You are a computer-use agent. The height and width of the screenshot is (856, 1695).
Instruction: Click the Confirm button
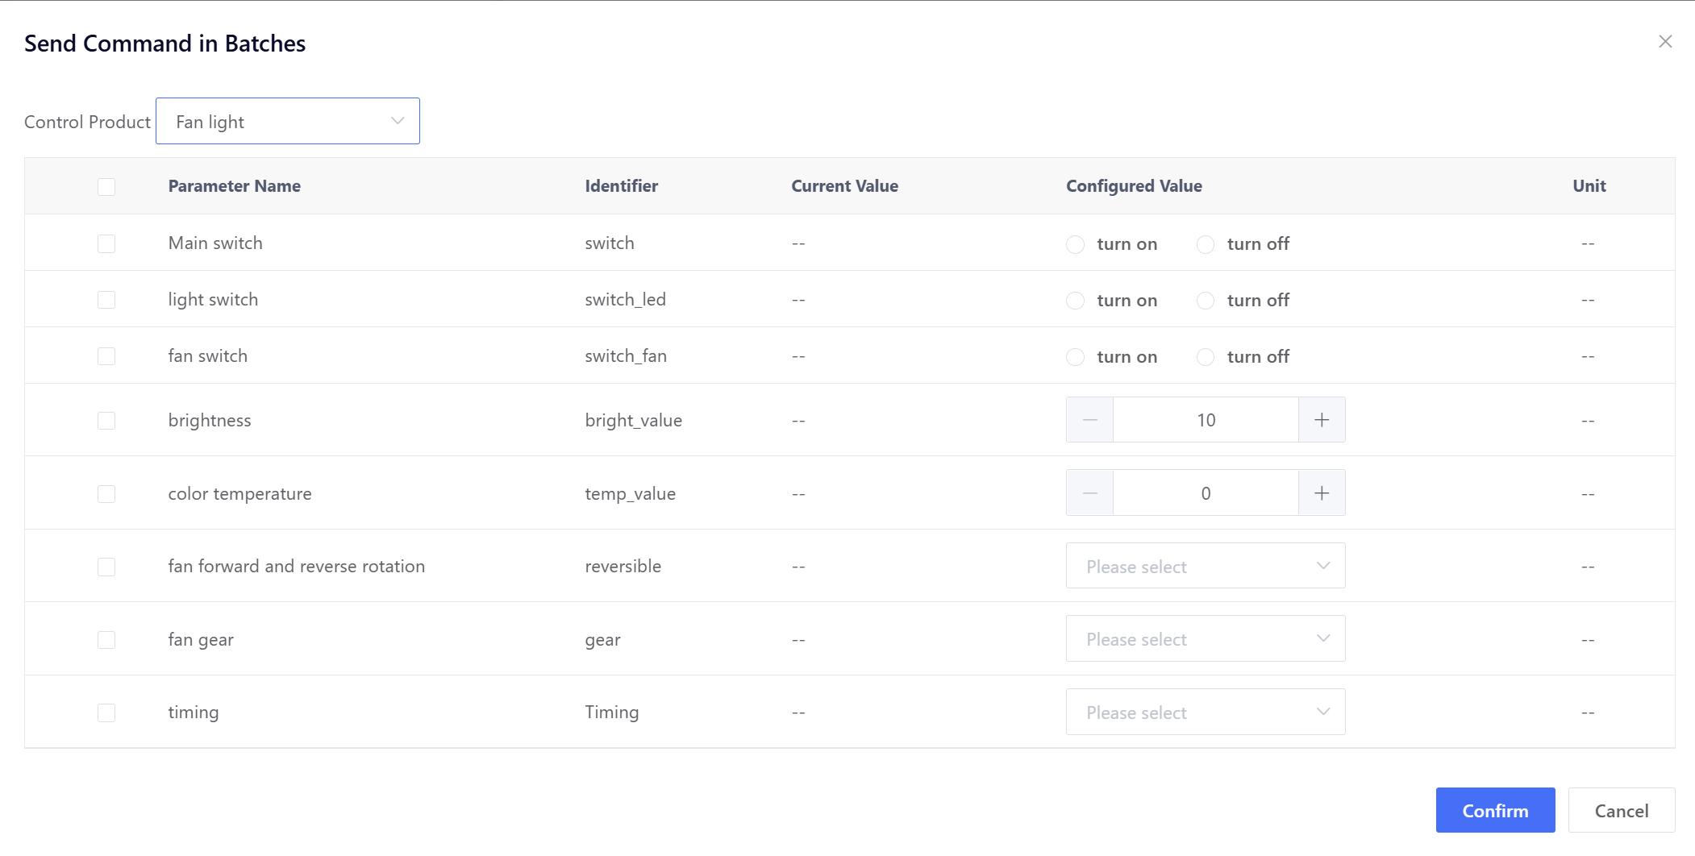1494,811
